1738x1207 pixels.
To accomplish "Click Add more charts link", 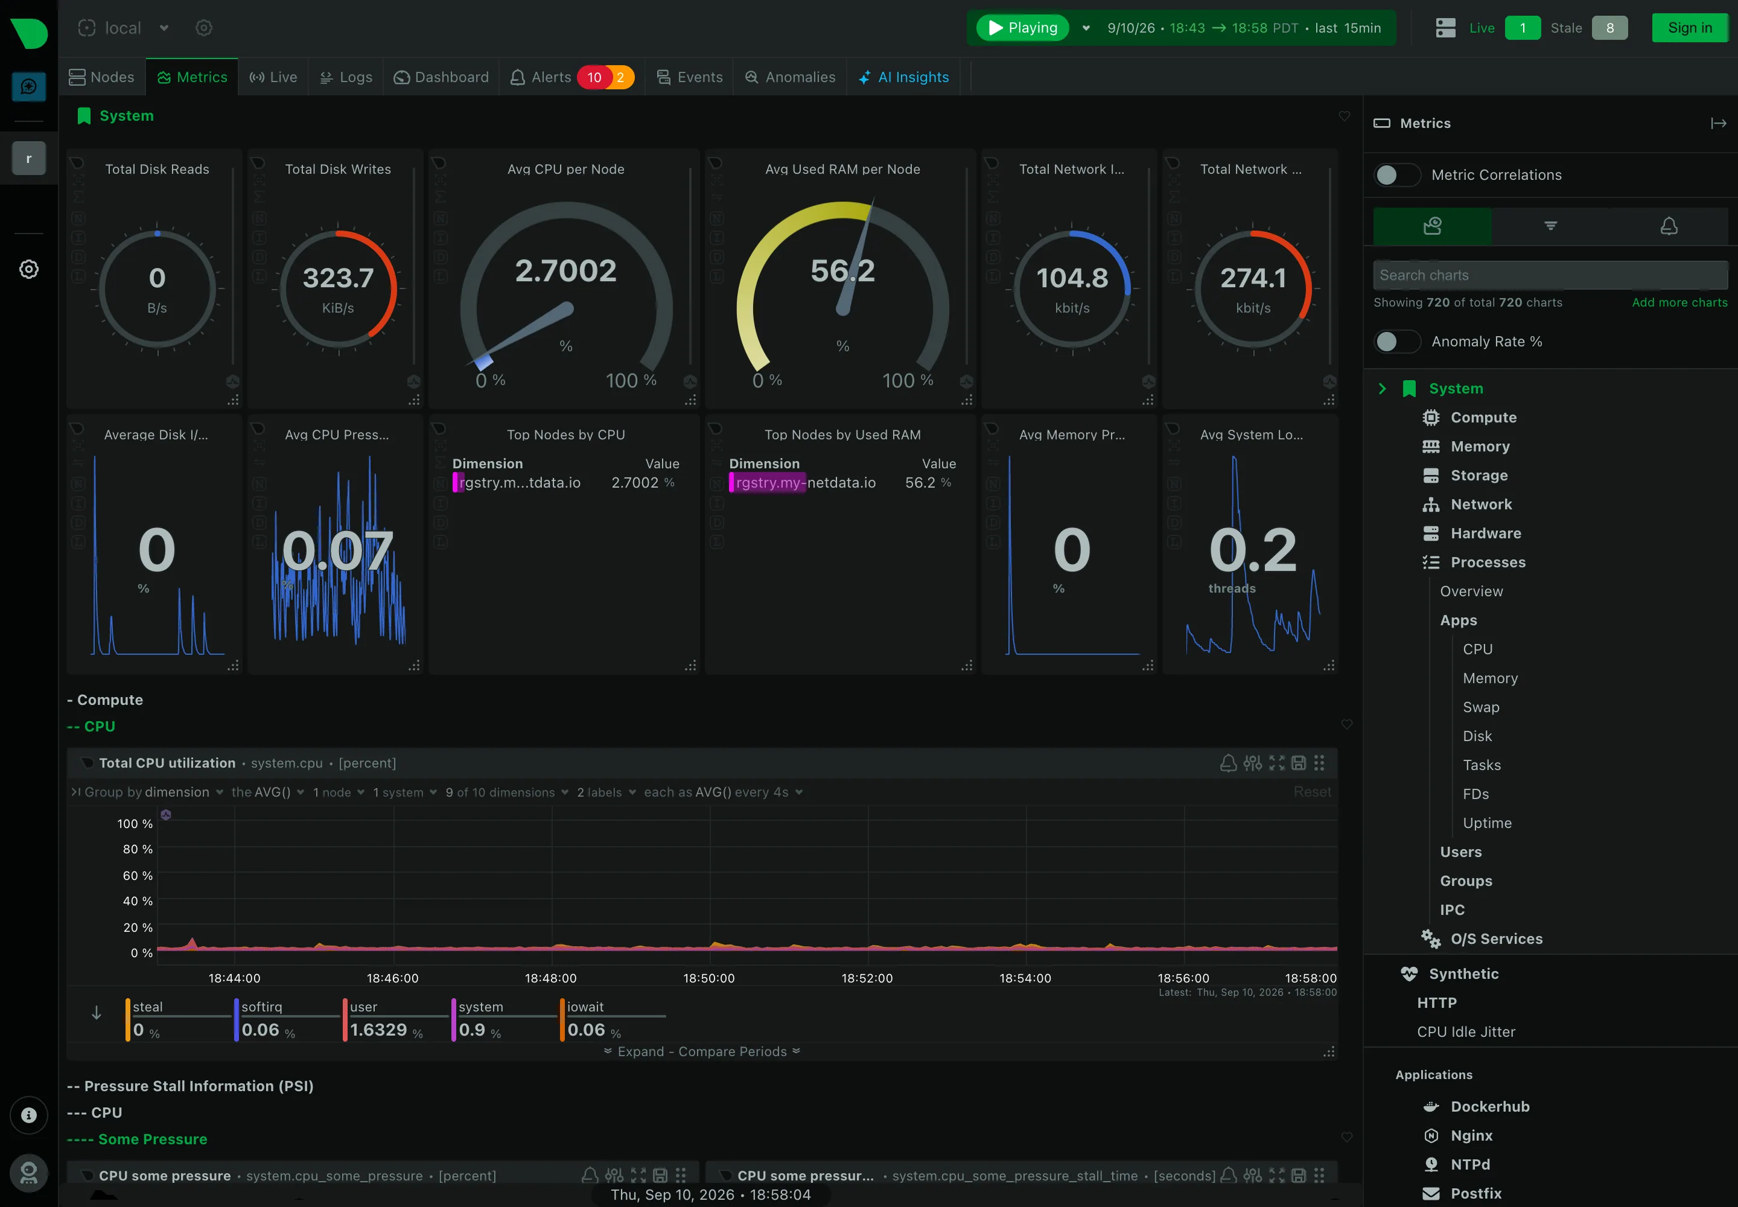I will [1679, 302].
